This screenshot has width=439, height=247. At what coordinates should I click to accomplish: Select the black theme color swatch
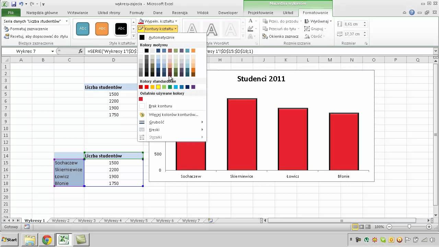pyautogui.click(x=146, y=51)
